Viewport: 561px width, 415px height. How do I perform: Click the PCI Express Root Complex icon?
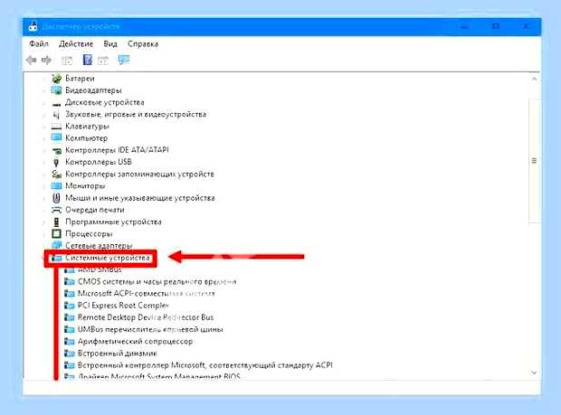point(69,306)
